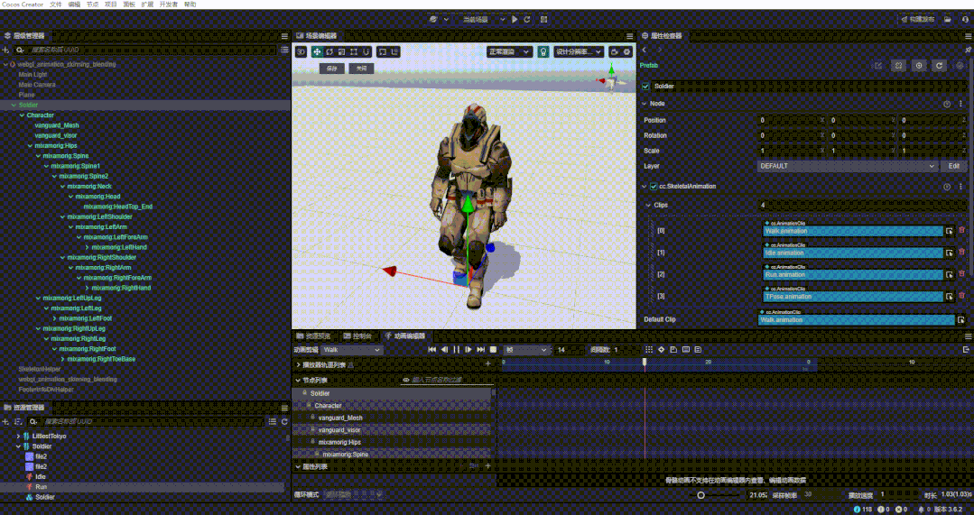Viewport: 974px width, 515px height.
Task: Jump to last animation frame
Action: click(481, 350)
